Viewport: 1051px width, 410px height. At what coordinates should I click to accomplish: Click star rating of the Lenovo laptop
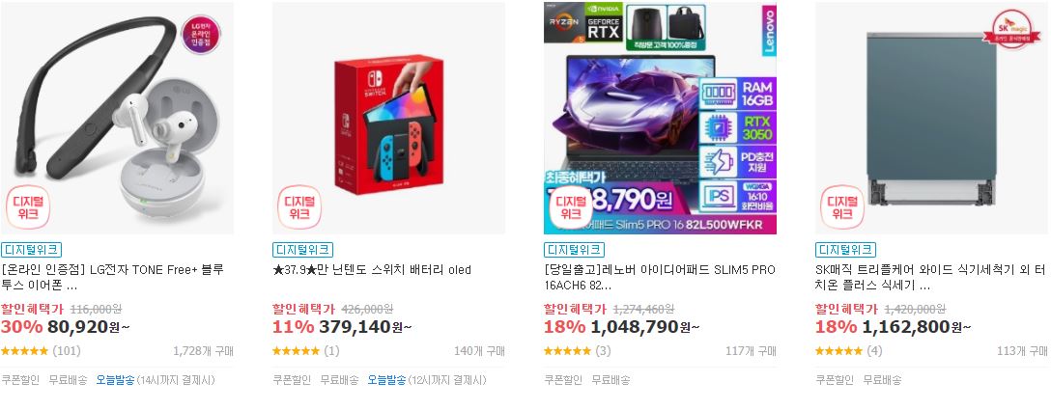(568, 351)
